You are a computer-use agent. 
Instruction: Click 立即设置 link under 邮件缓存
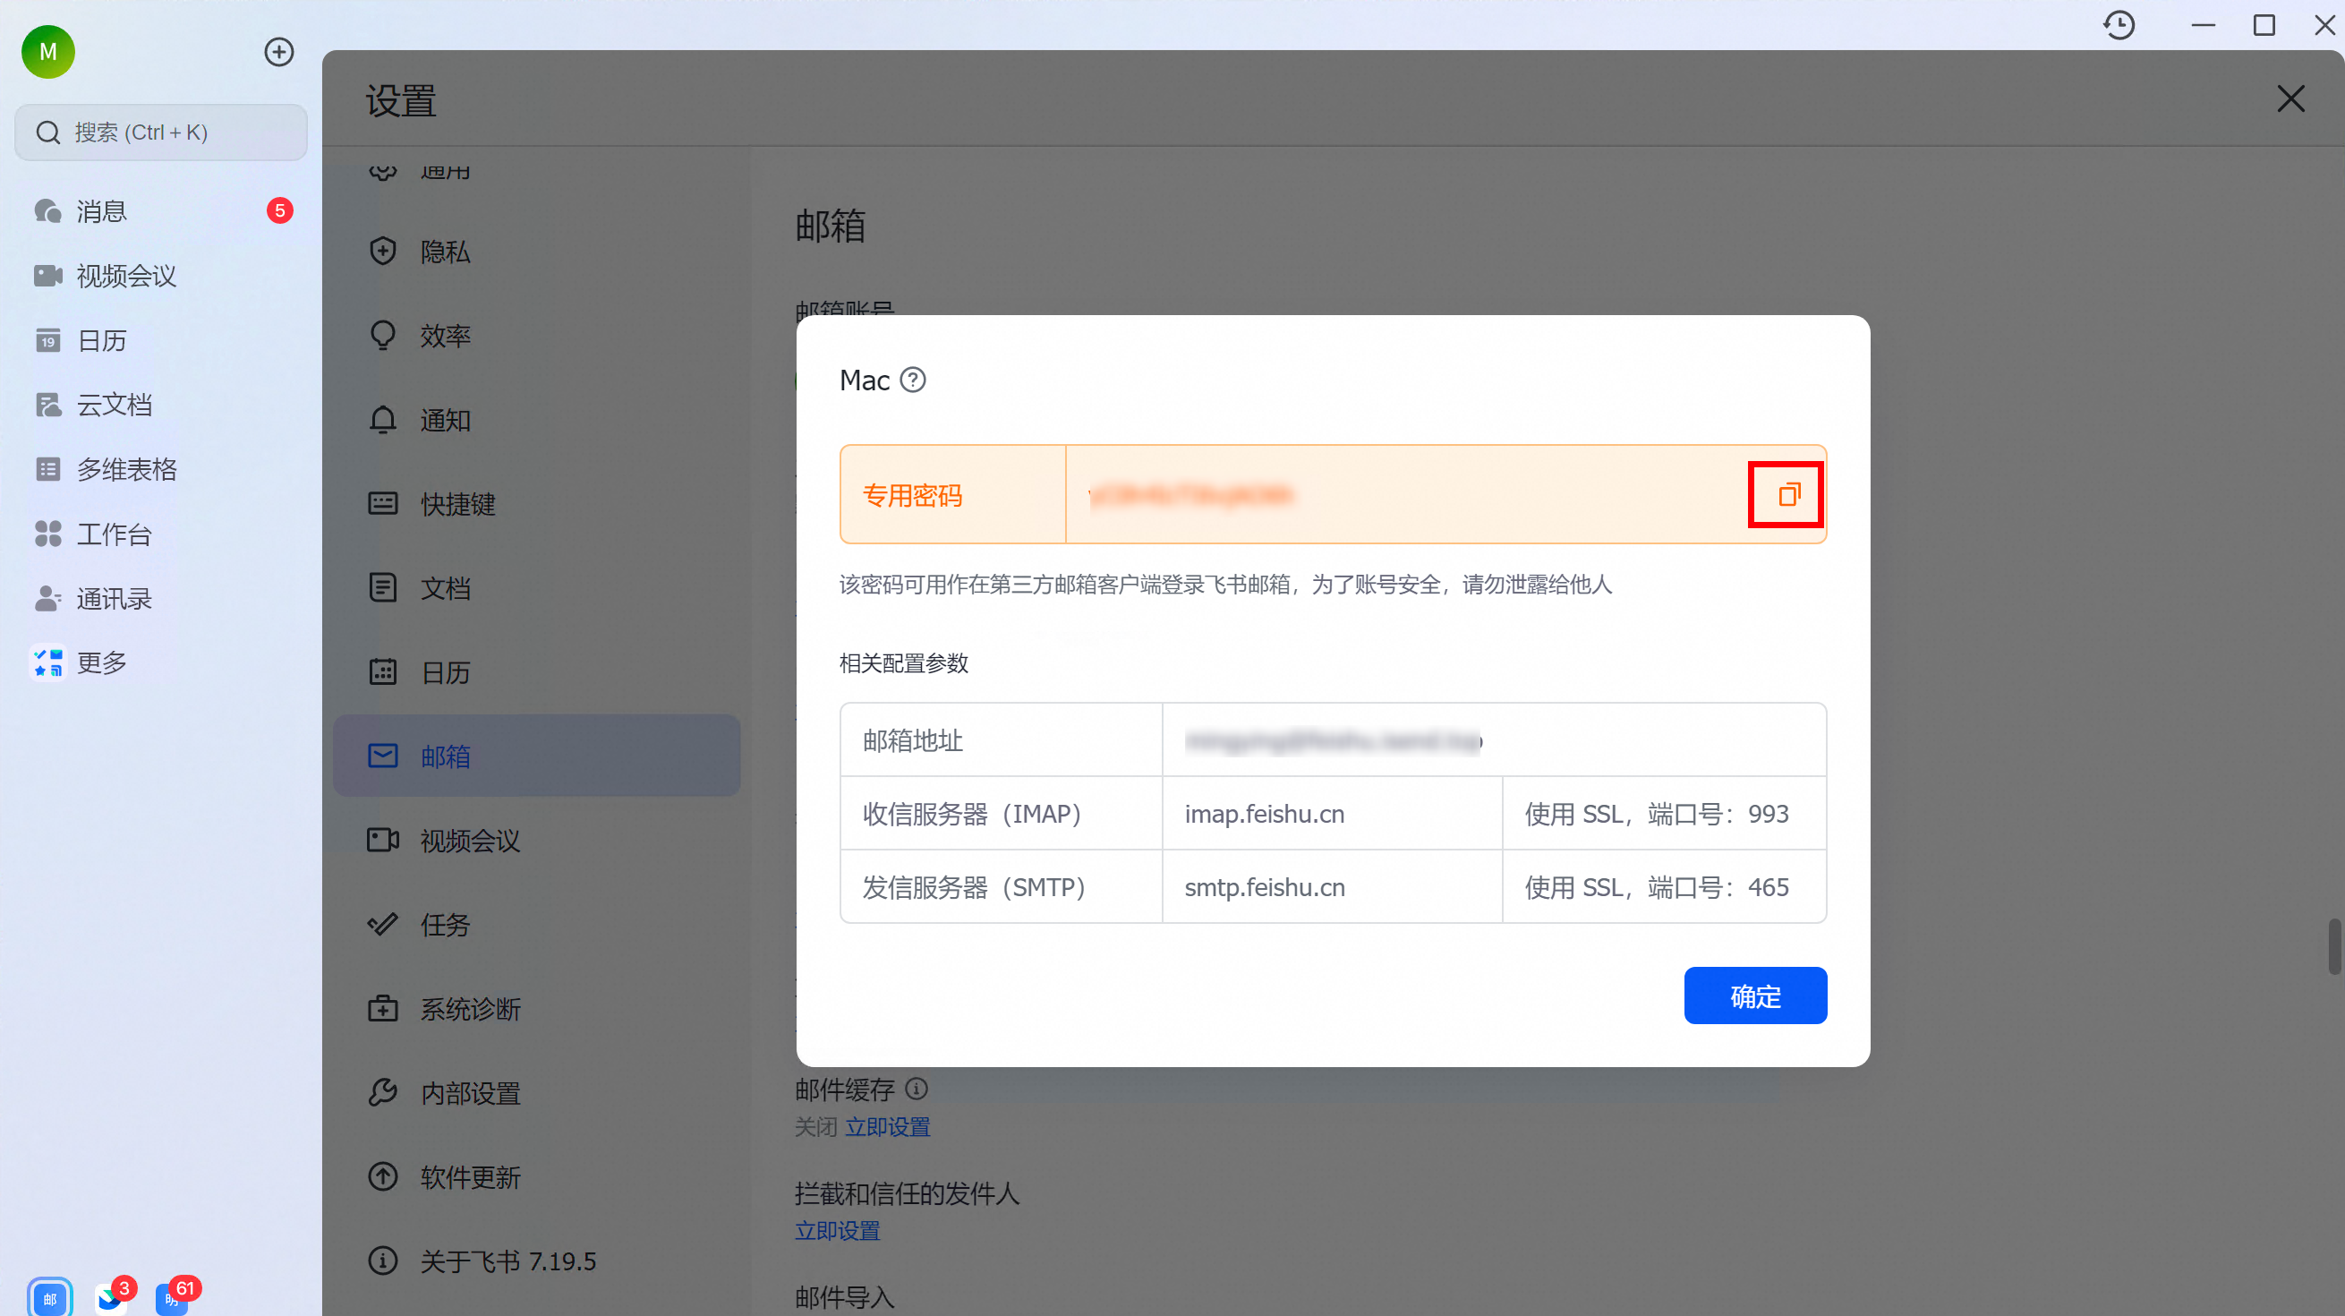click(x=888, y=1126)
